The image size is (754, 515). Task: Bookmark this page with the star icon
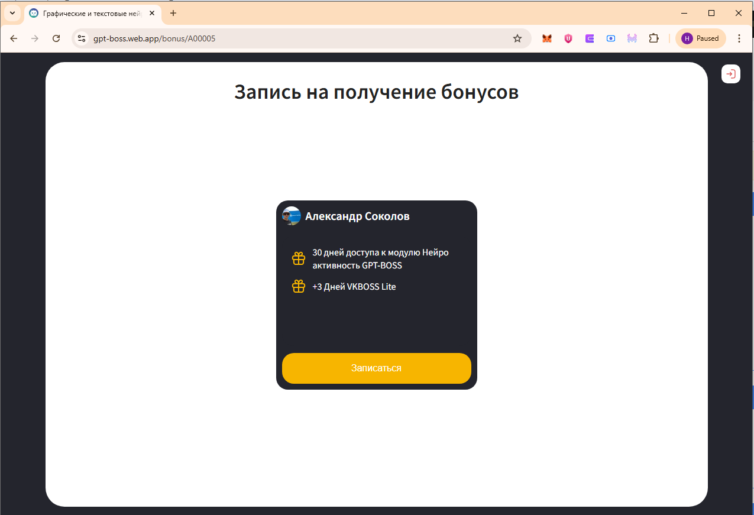point(517,38)
